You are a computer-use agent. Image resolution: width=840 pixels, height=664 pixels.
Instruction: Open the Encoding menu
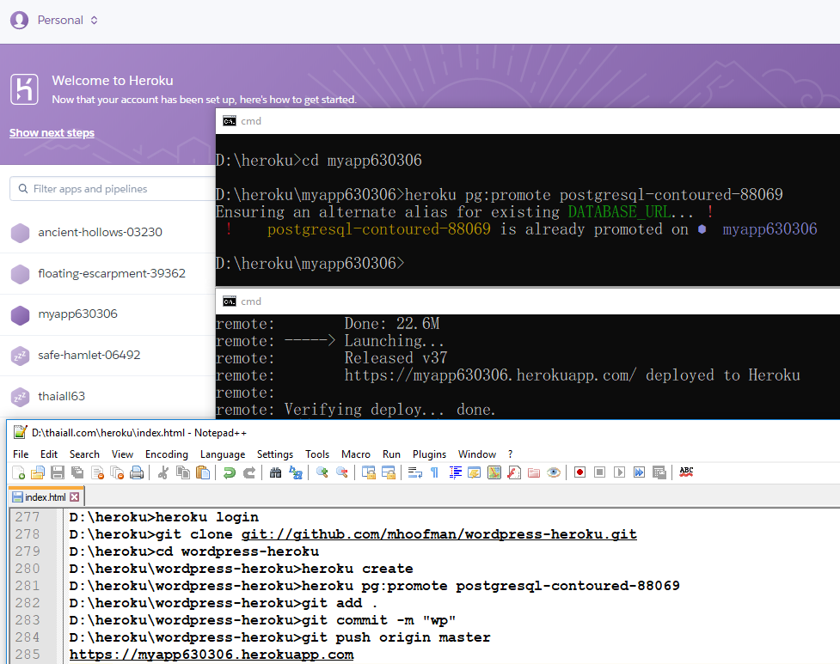[167, 454]
